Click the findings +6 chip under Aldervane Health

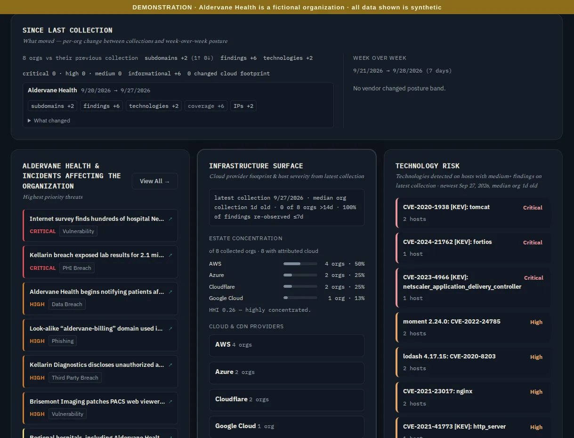[x=102, y=106]
